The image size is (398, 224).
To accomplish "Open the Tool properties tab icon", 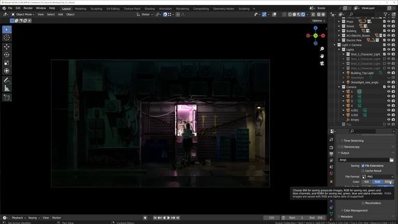I will point(331,139).
